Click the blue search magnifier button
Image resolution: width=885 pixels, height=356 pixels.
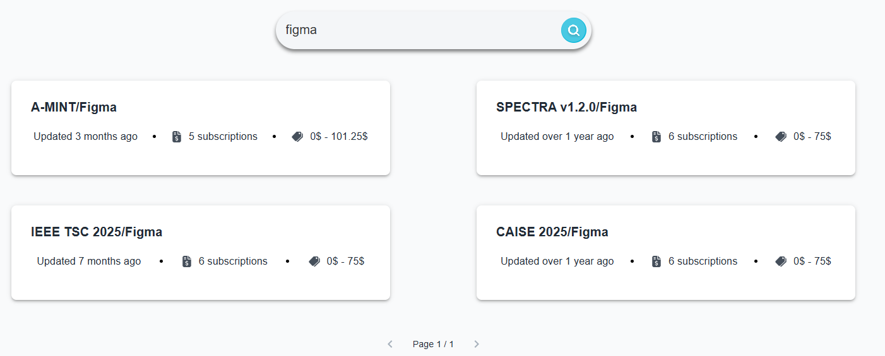pos(573,30)
